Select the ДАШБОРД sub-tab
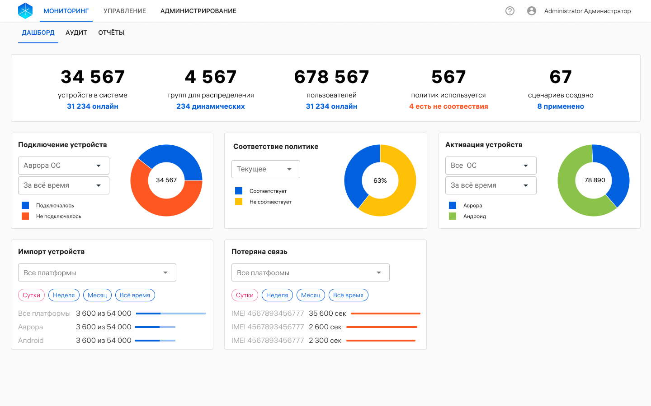This screenshot has height=406, width=651. [x=38, y=32]
